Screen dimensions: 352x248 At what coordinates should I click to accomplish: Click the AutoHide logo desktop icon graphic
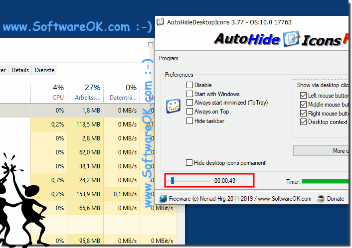click(x=291, y=39)
